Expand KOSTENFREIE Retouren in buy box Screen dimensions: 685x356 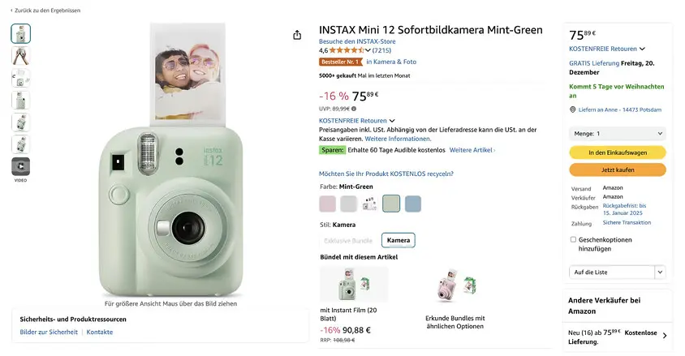point(607,49)
